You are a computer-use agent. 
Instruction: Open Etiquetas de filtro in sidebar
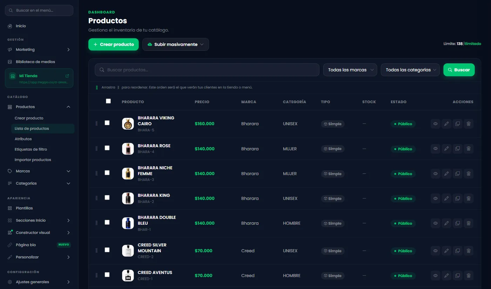click(31, 149)
